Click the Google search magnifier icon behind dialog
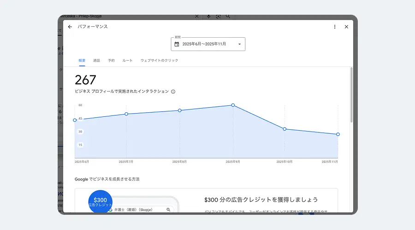The height and width of the screenshot is (230, 415). (x=228, y=16)
